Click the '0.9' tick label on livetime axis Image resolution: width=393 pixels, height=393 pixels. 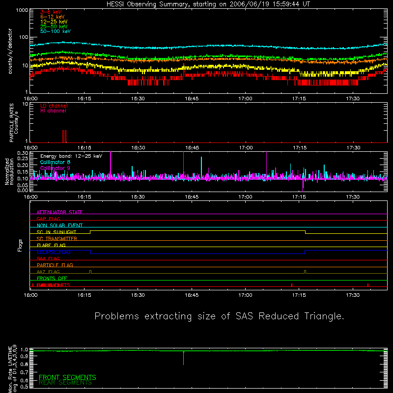[x=24, y=357]
